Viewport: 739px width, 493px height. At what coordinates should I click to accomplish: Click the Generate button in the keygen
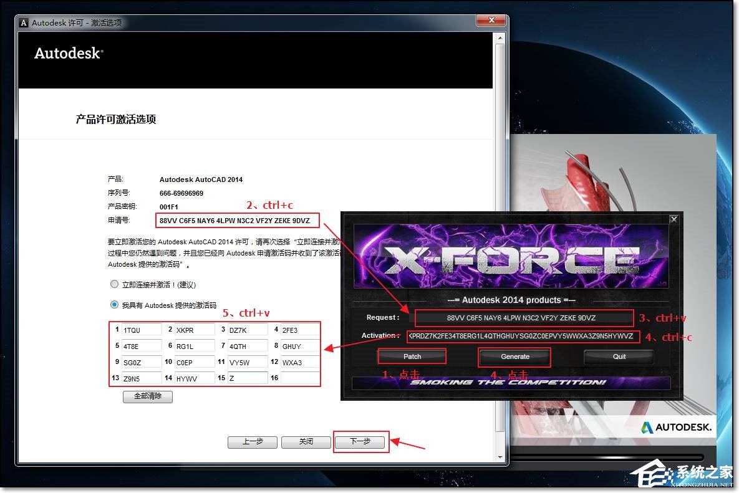tap(514, 356)
